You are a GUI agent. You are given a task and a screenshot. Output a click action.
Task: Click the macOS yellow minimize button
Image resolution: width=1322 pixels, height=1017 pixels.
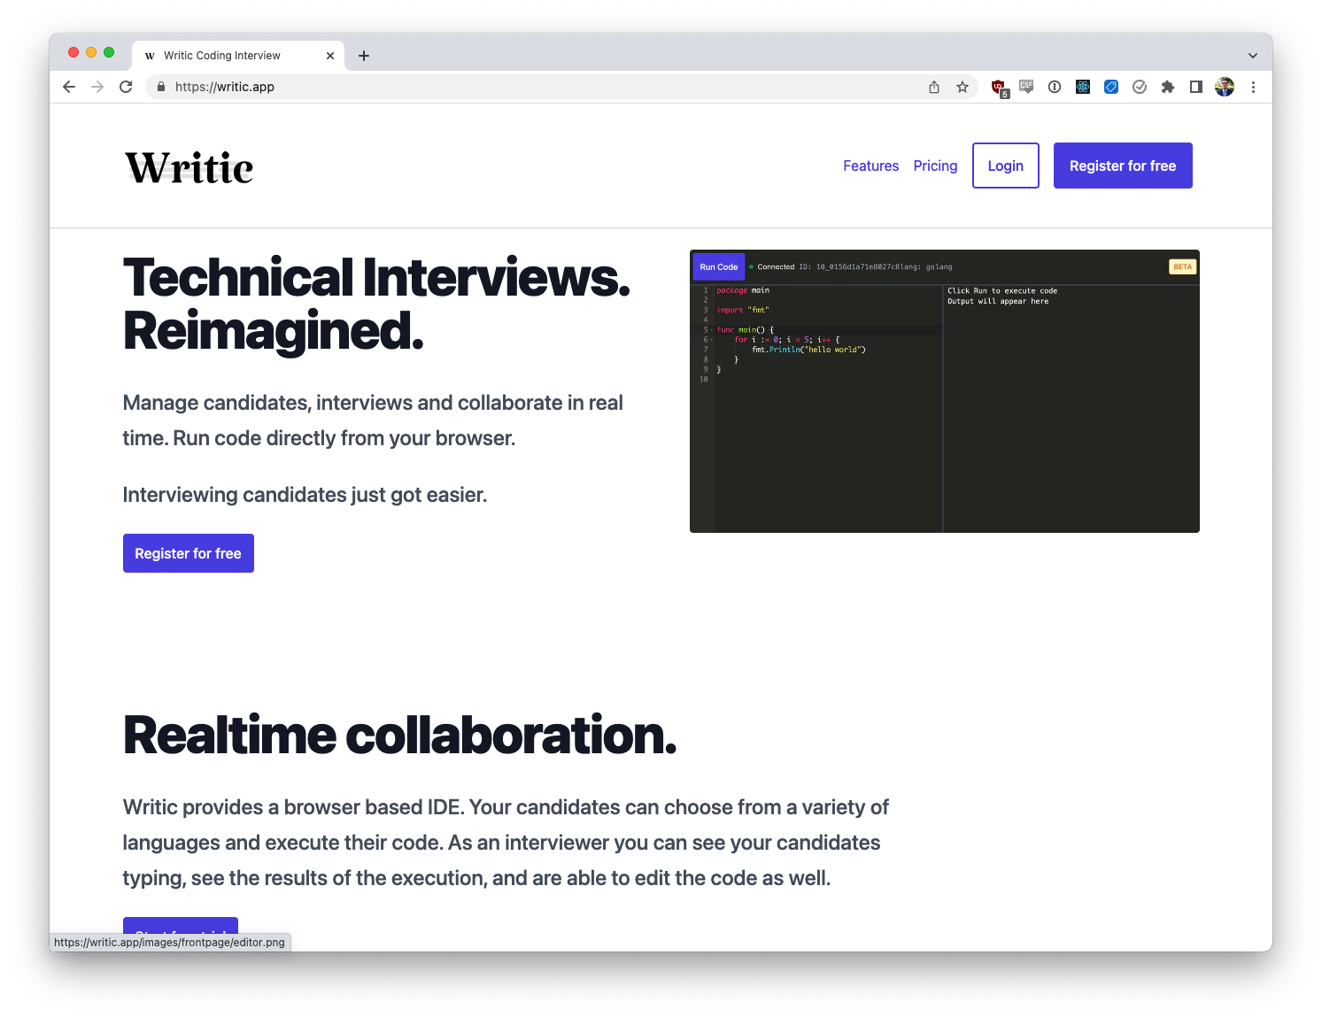[91, 52]
